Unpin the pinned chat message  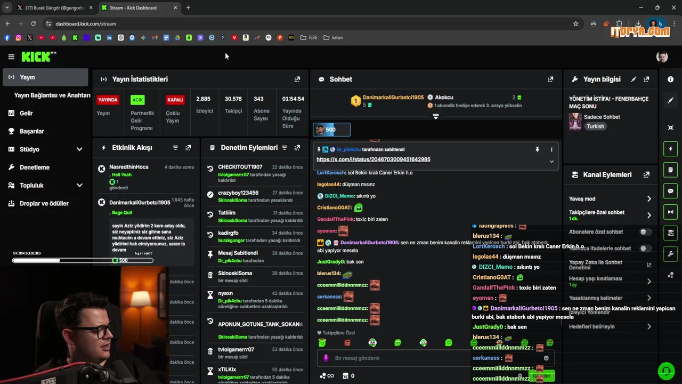coord(537,150)
